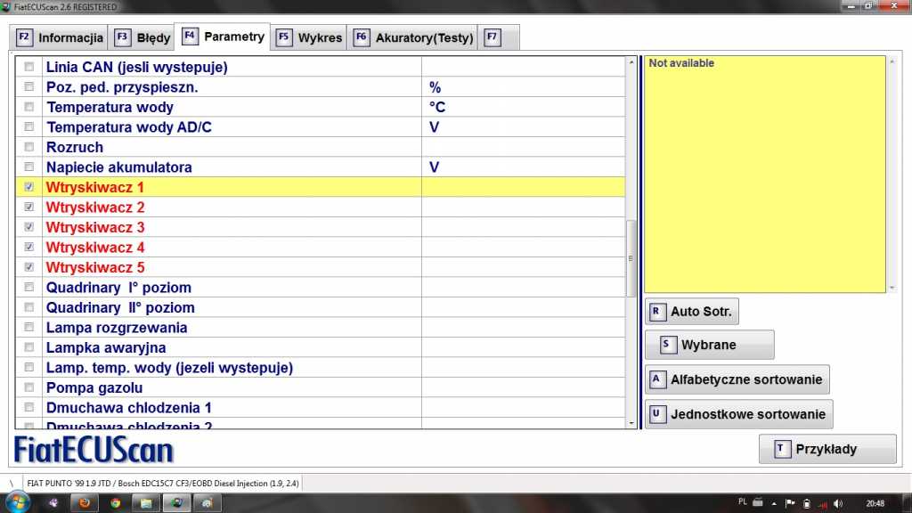Click the Jednostkowe sortowanie button
Viewport: 912px width, 513px height.
coord(739,414)
